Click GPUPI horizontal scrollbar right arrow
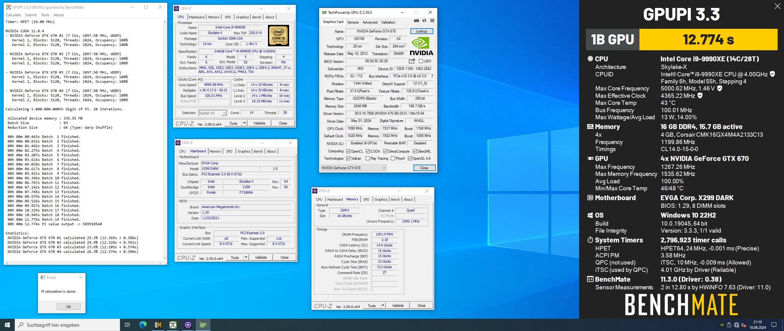This screenshot has width=784, height=331. 160,263
